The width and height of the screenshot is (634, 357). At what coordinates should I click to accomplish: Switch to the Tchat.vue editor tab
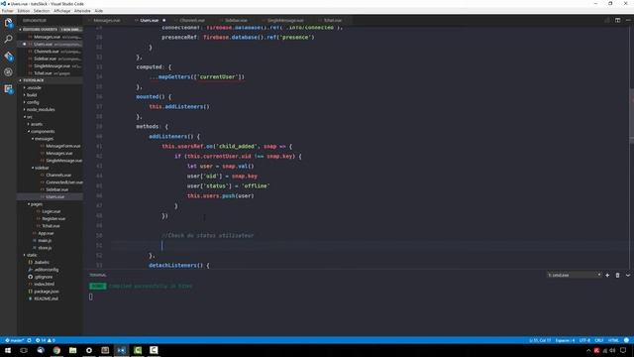pos(333,20)
